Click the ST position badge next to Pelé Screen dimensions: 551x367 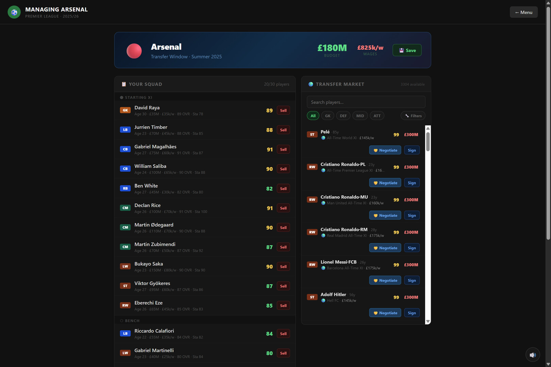pos(312,135)
